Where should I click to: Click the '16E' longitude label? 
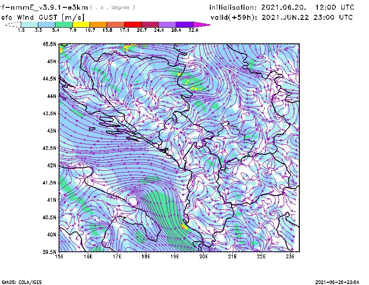88,256
